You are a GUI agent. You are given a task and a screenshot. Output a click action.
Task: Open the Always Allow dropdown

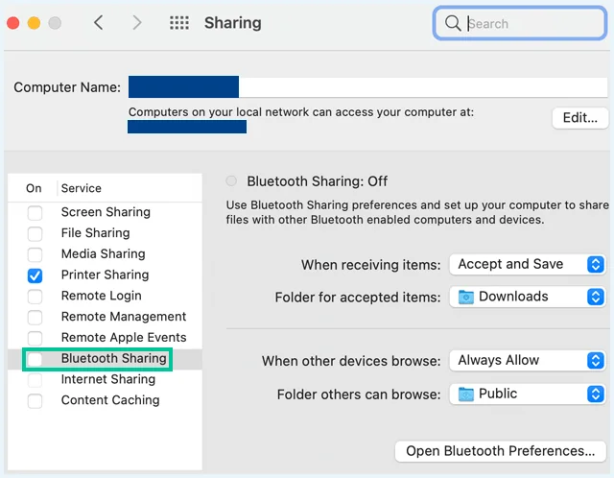point(528,360)
